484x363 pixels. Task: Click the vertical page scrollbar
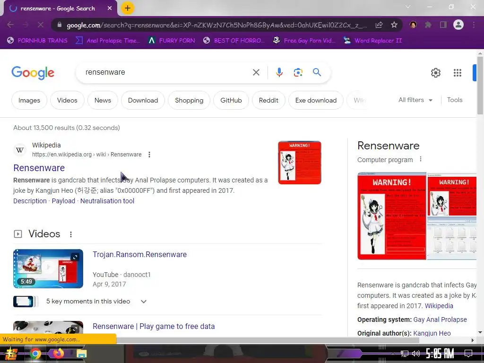click(480, 86)
